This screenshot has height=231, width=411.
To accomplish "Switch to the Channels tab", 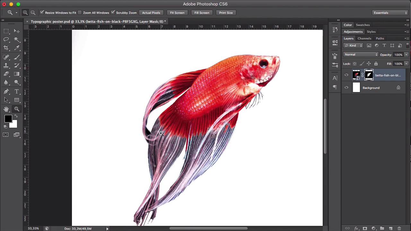I will (364, 38).
